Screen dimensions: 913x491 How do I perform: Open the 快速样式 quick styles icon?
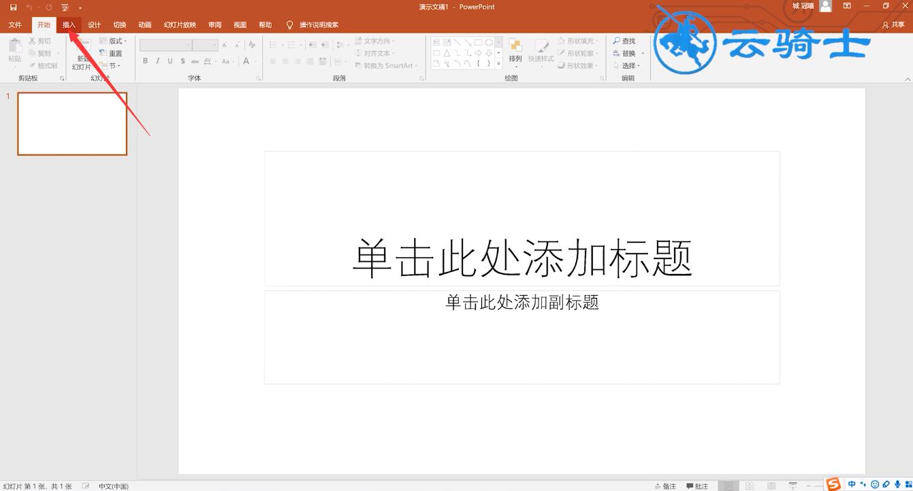coord(541,52)
